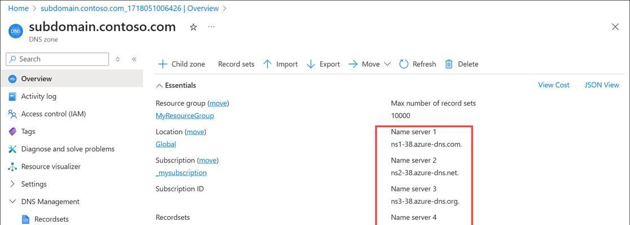Image resolution: width=630 pixels, height=225 pixels.
Task: Open View Cost
Action: pos(554,85)
